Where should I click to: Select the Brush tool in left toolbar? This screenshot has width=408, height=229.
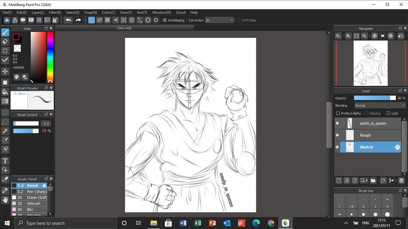(5, 32)
